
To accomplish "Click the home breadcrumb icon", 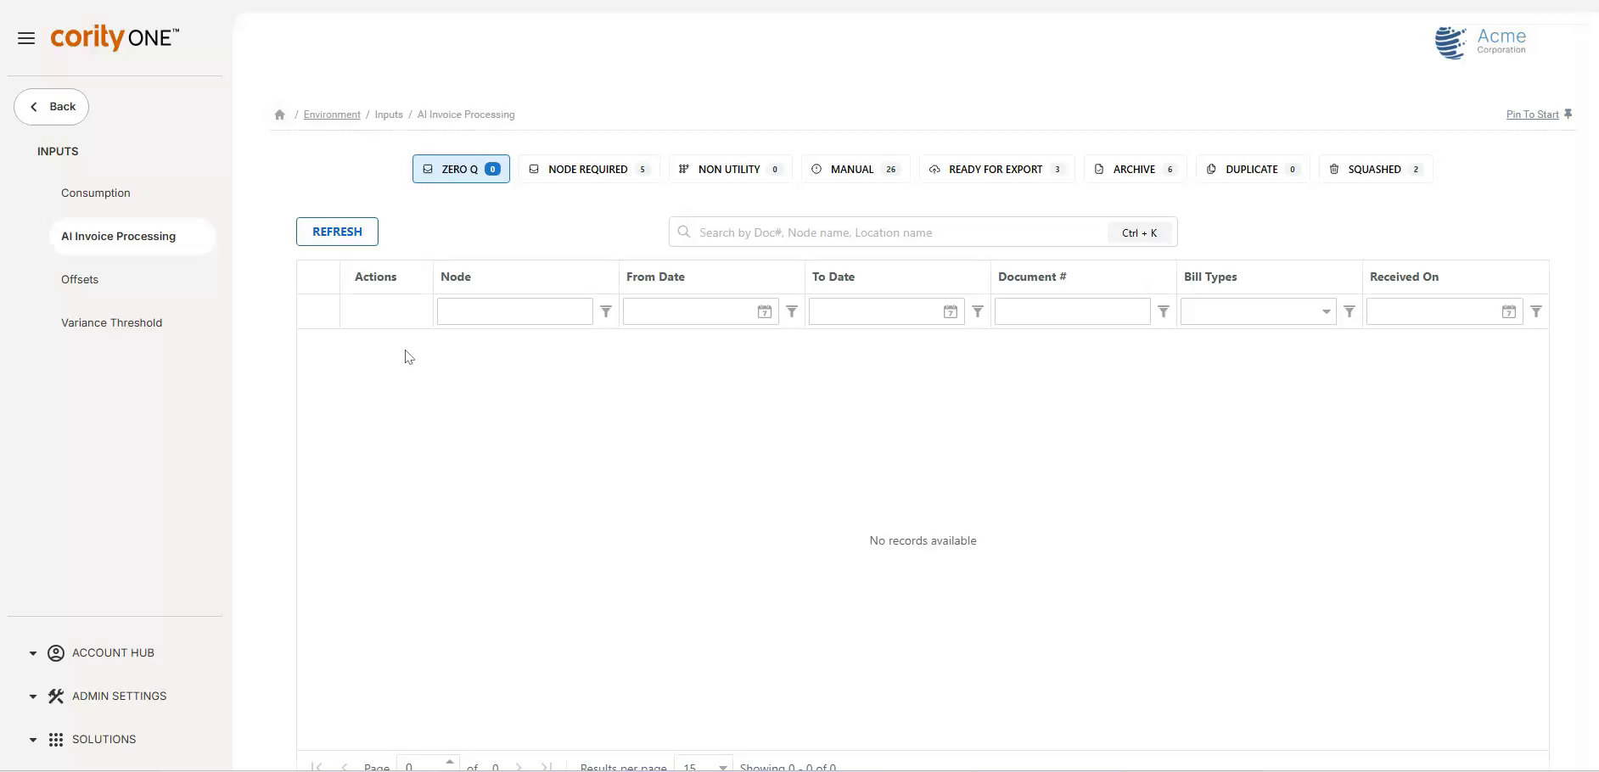I will coord(279,114).
